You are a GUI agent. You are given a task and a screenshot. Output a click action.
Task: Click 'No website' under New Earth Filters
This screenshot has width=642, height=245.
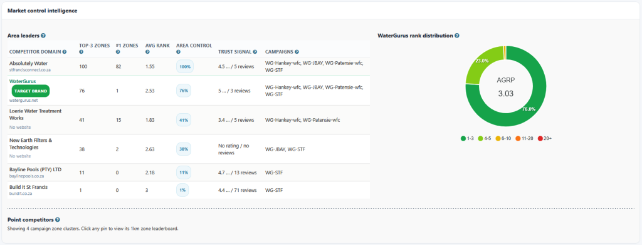click(x=20, y=156)
